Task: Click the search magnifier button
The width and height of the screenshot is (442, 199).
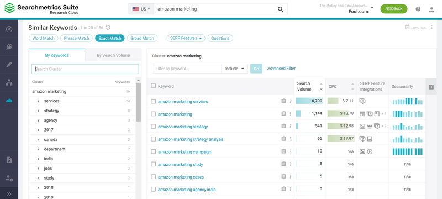Action: click(281, 9)
